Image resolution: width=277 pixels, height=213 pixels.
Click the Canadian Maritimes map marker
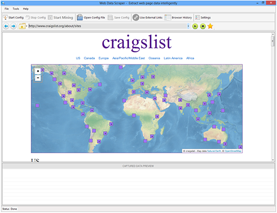coord(100,84)
